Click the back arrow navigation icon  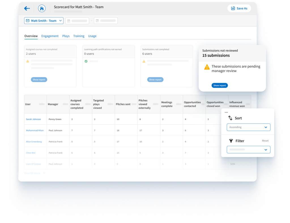(x=27, y=8)
